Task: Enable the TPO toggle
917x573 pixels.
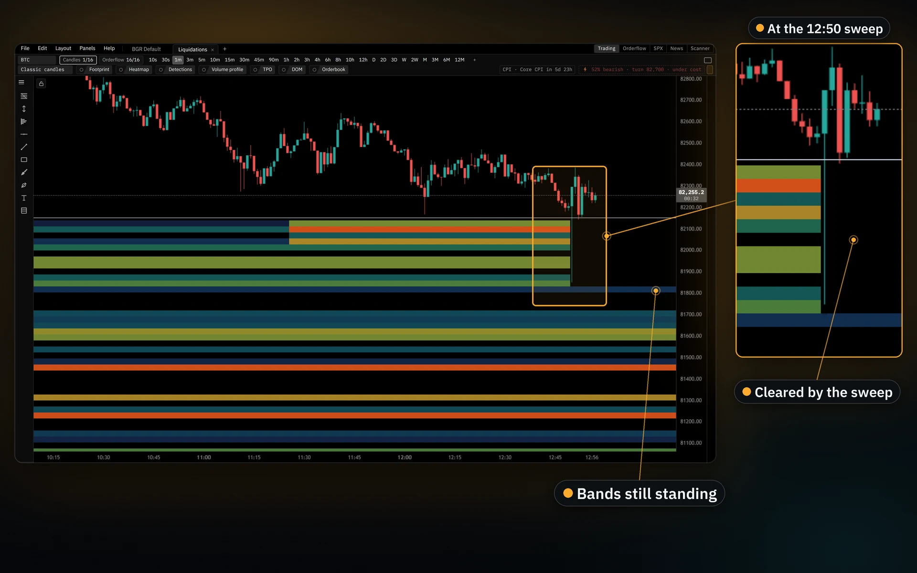Action: (x=263, y=70)
